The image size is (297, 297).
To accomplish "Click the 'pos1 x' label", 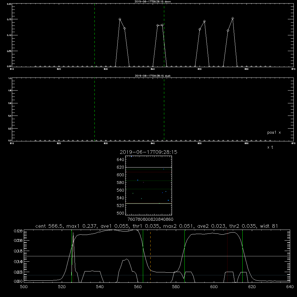I will tap(274, 132).
